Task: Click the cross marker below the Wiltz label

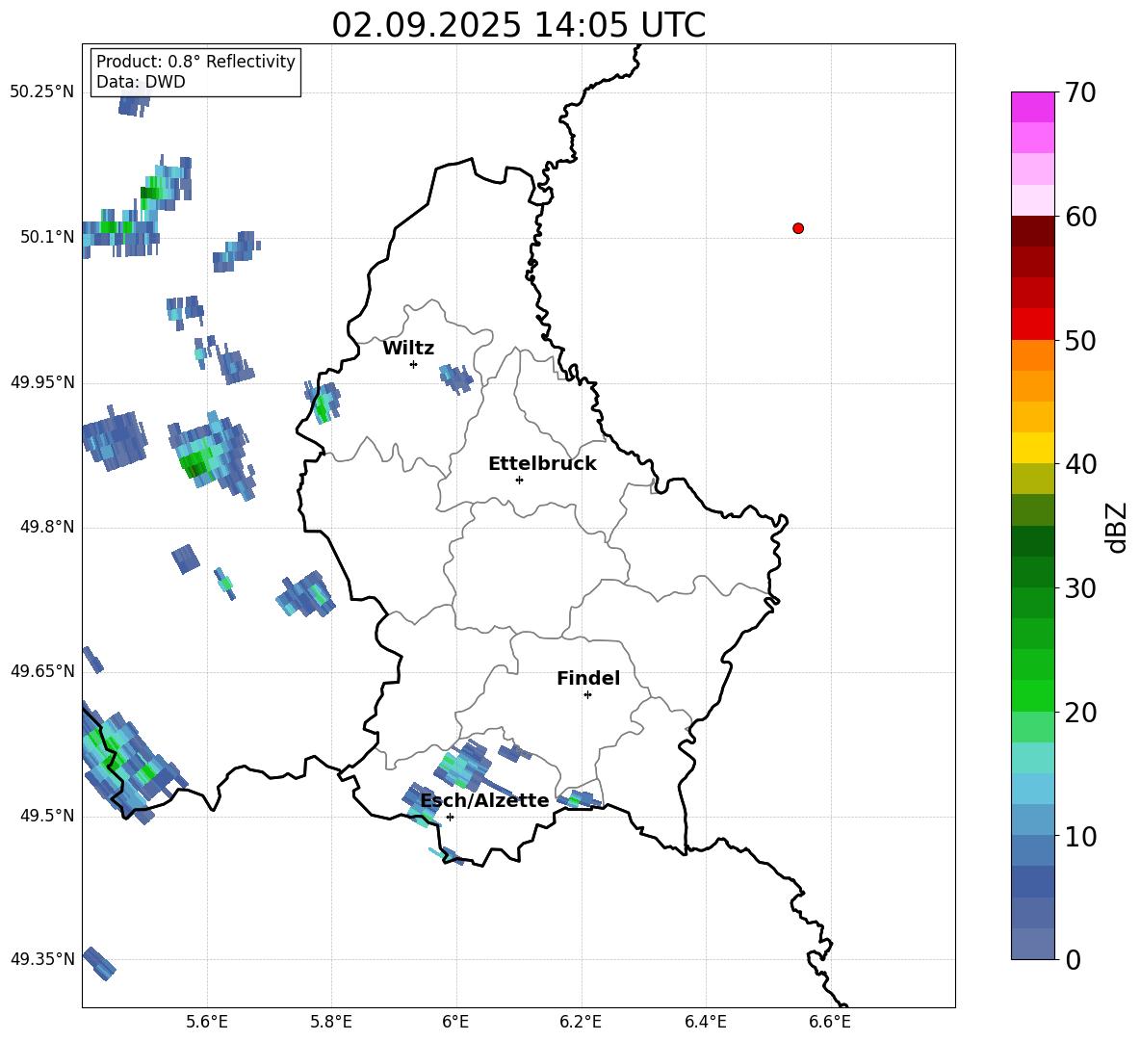Action: (413, 364)
